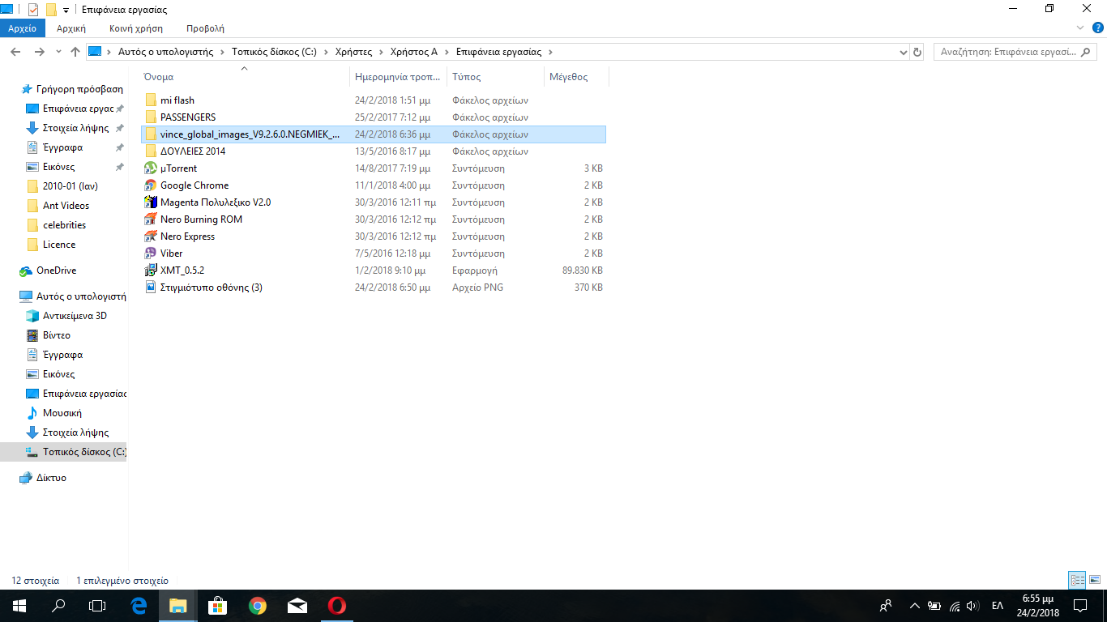Click Χρήστες in the address breadcrumb

353,52
